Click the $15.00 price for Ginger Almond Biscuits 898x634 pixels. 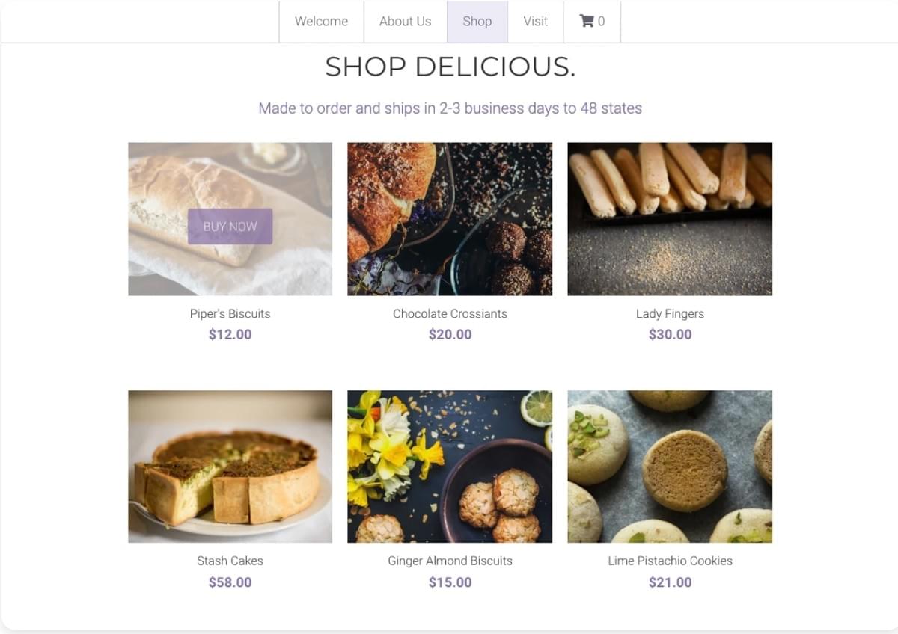[x=450, y=582]
